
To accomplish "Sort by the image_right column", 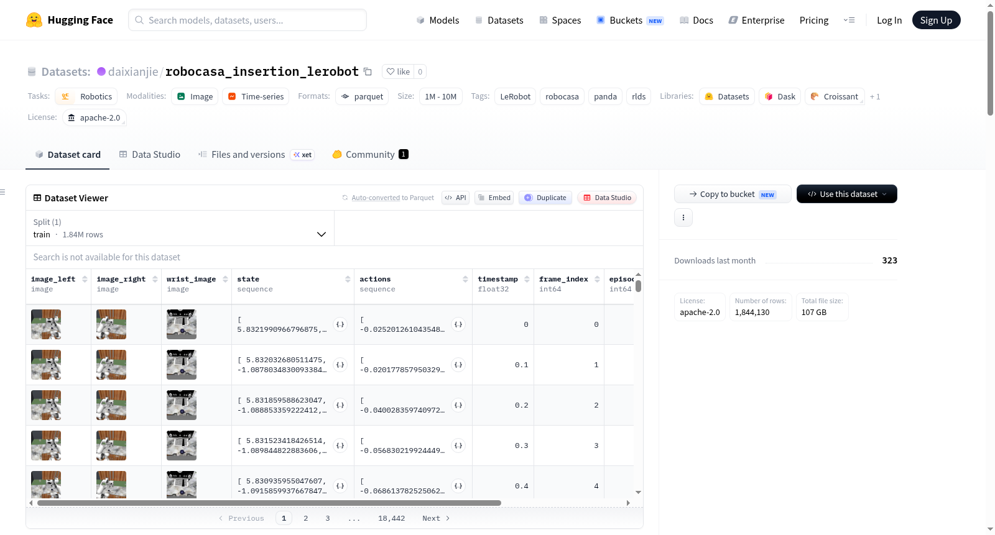I will pos(155,279).
